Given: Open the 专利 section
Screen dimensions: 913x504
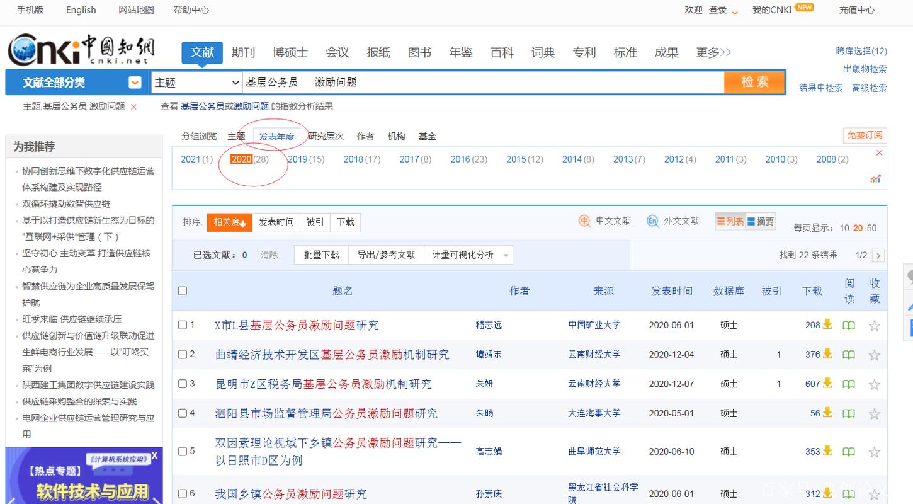Looking at the screenshot, I should click(584, 52).
